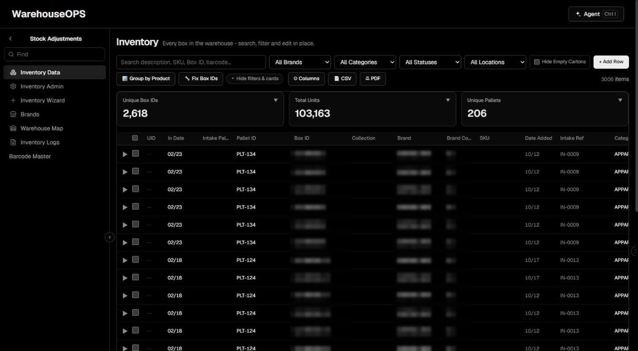
Task: Export the inventory with the CSV button
Action: [x=342, y=79]
